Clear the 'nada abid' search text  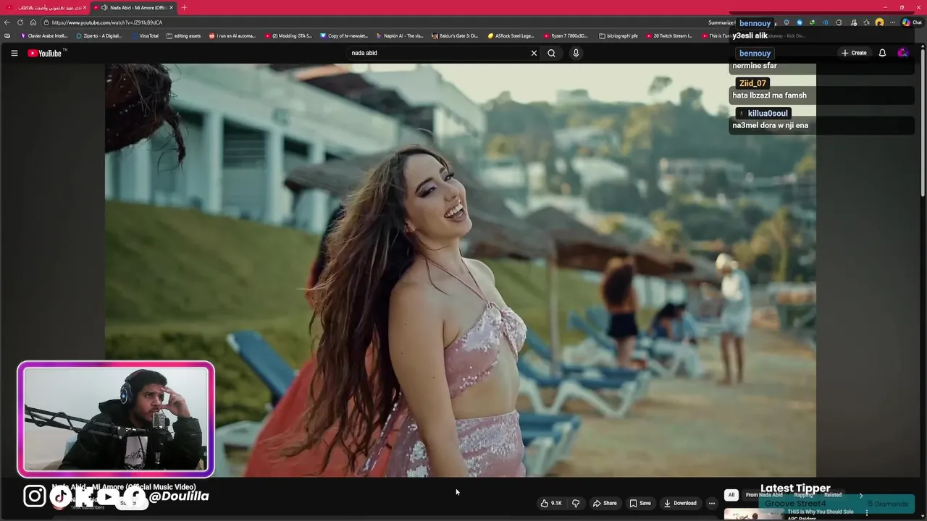(x=534, y=53)
